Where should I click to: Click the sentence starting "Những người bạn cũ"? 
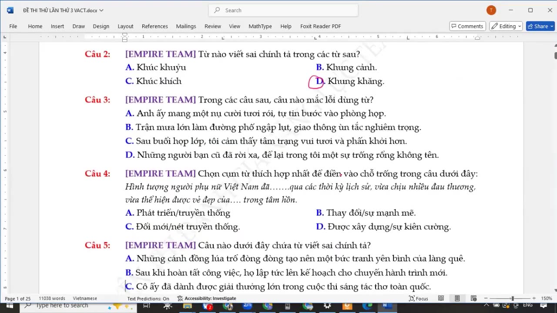point(288,155)
